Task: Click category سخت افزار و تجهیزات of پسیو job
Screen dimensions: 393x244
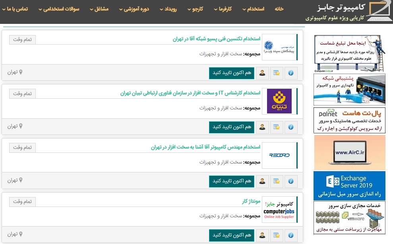Action: pos(221,54)
